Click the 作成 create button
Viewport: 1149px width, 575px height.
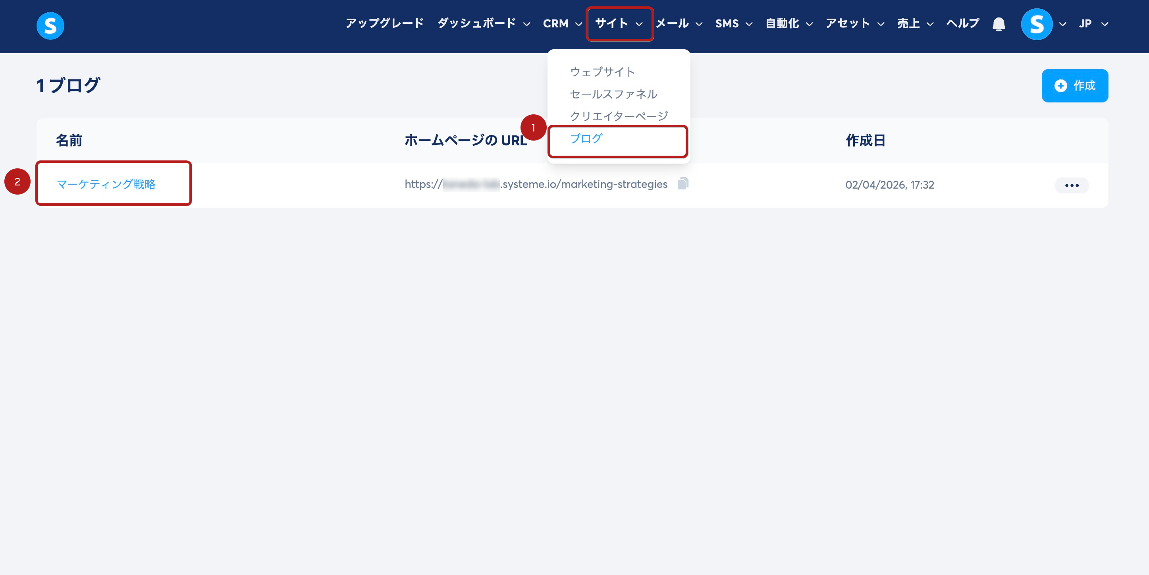(1074, 86)
